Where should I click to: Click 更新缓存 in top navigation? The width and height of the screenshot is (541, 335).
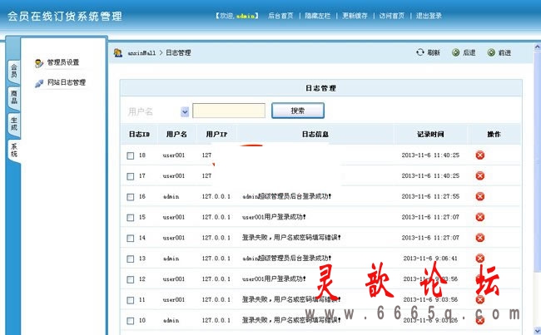355,16
